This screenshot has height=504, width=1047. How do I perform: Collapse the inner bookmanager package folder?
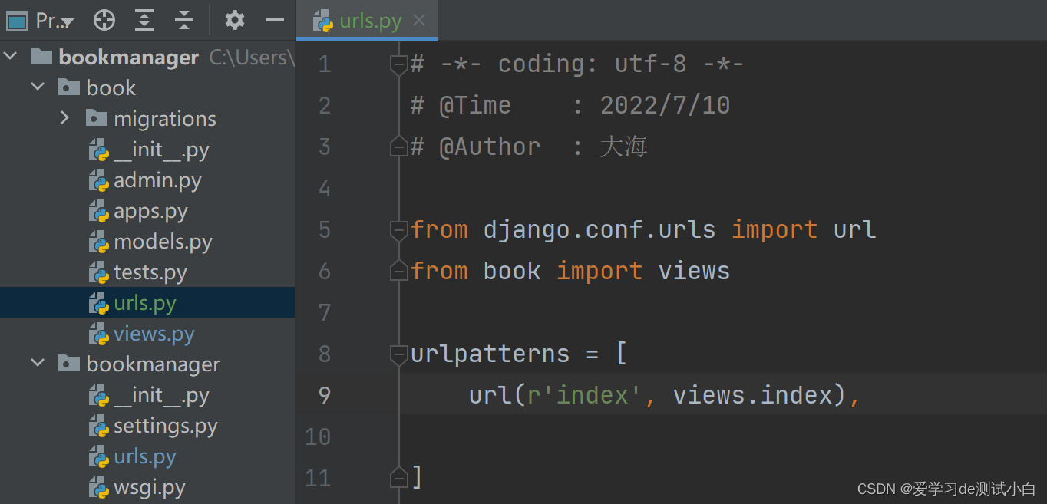point(38,364)
